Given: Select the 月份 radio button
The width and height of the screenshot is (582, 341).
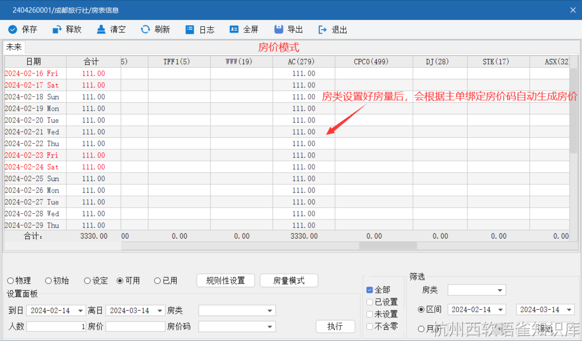Looking at the screenshot, I should point(421,329).
